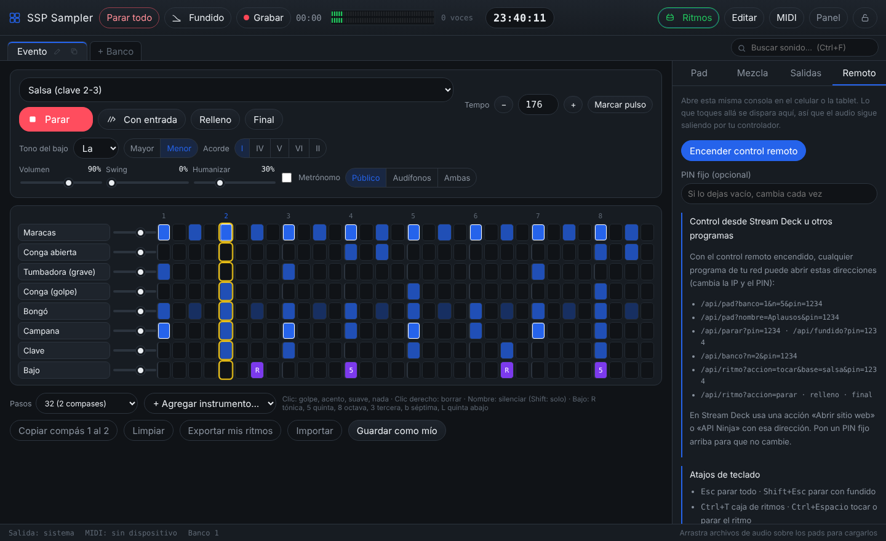Select the Mayor scale option
This screenshot has height=541, width=886.
tap(142, 148)
